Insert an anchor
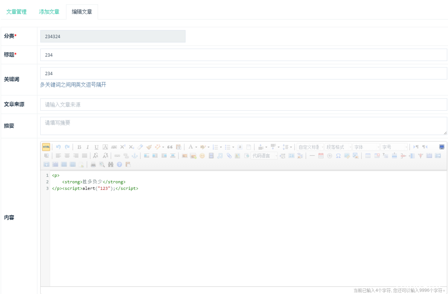 point(134,156)
